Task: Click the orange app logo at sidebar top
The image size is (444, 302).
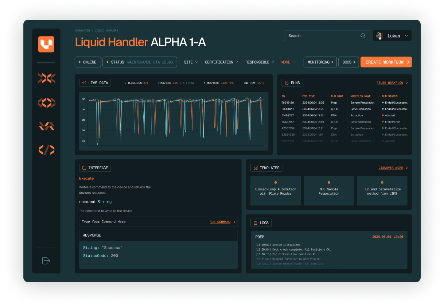Action: coord(46,44)
